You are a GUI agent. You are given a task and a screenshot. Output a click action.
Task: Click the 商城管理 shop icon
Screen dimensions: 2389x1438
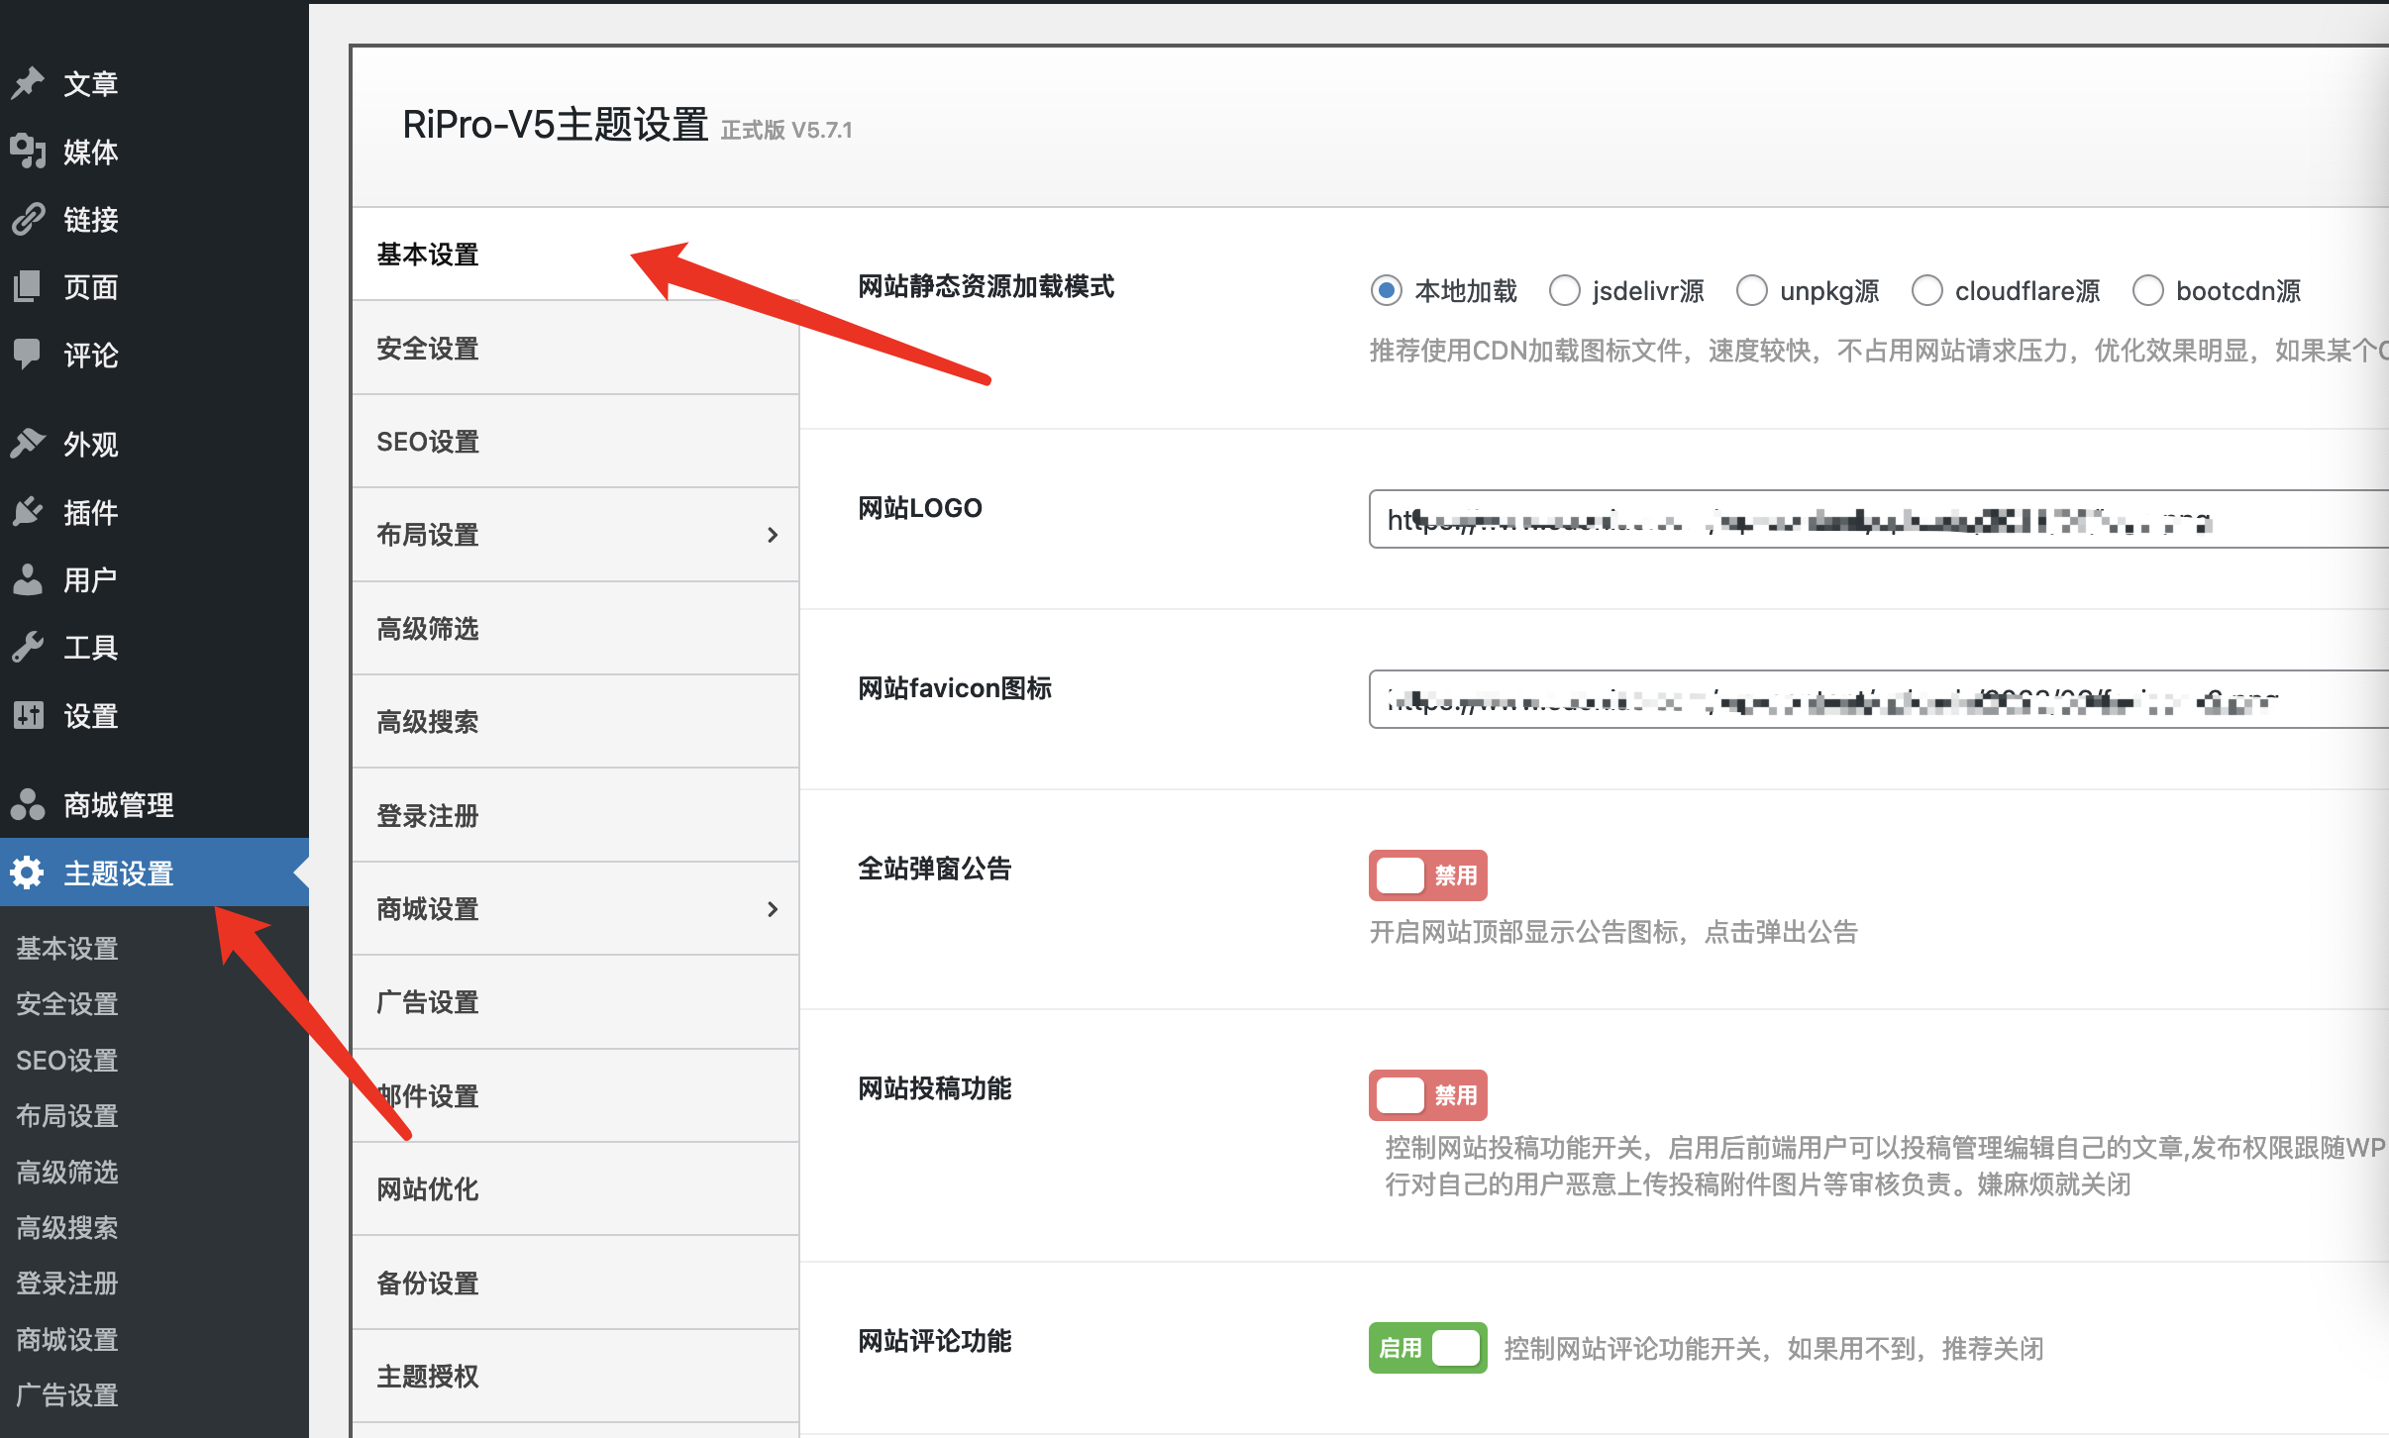[28, 804]
